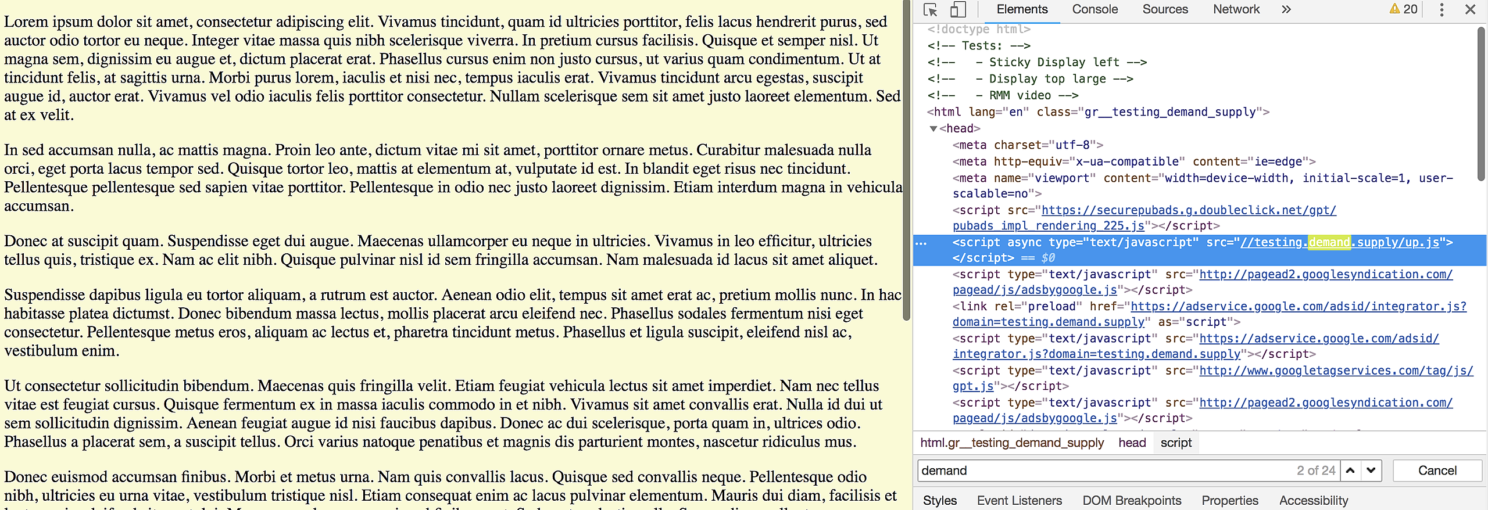Click the securepubads doubleclick gpt script link

tap(1144, 218)
